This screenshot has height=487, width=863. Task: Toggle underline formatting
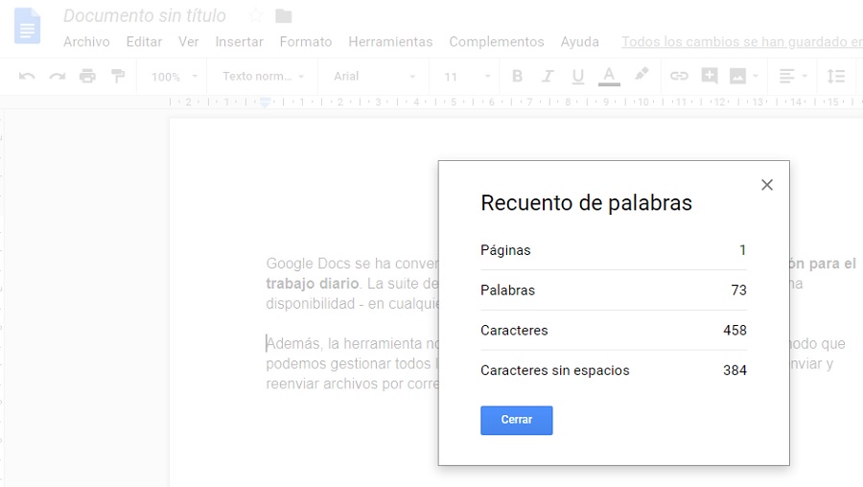click(577, 77)
